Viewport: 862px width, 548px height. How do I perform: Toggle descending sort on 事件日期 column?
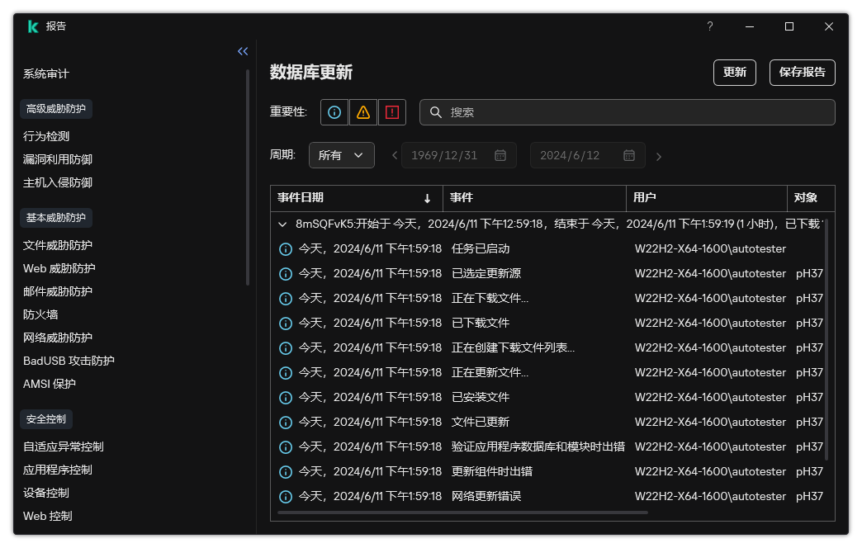[x=427, y=198]
